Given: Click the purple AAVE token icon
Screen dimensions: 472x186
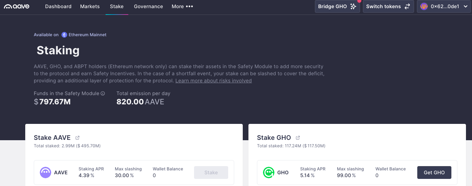Looking at the screenshot, I should click(x=45, y=173).
